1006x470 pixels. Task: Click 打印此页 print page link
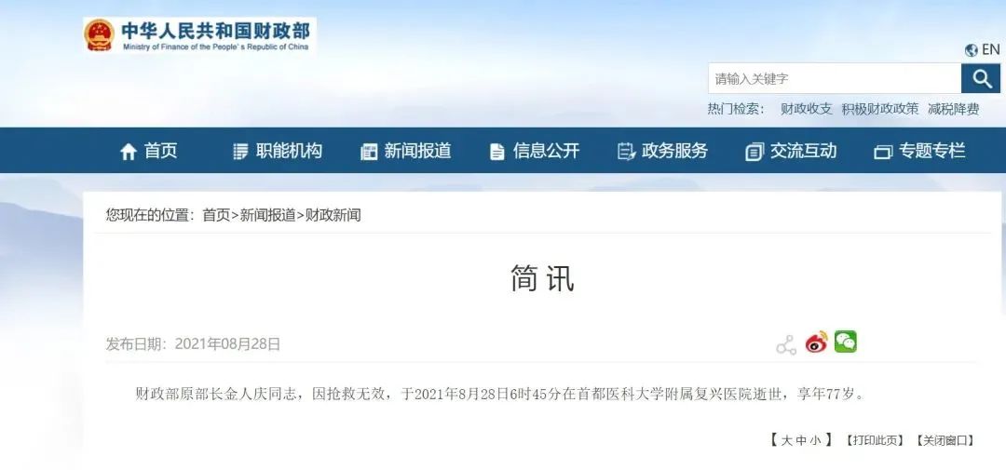(874, 440)
